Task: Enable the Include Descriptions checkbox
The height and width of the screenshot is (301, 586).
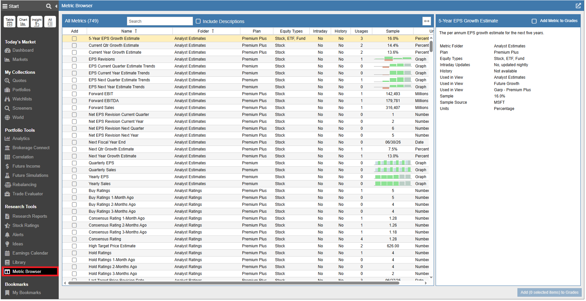Action: pyautogui.click(x=198, y=21)
